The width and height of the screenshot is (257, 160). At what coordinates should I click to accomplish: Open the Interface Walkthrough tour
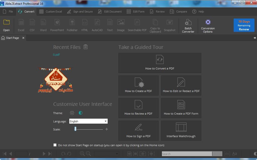click(181, 131)
